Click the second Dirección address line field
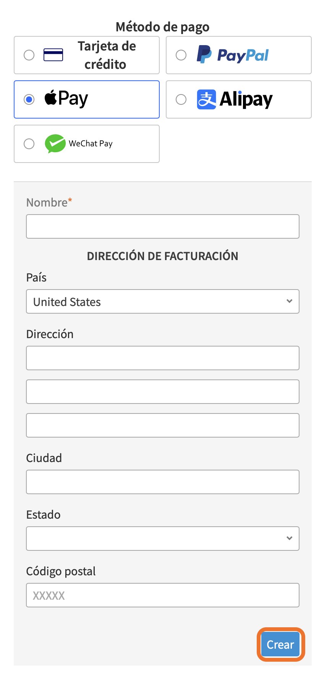The height and width of the screenshot is (677, 327). pos(163,392)
